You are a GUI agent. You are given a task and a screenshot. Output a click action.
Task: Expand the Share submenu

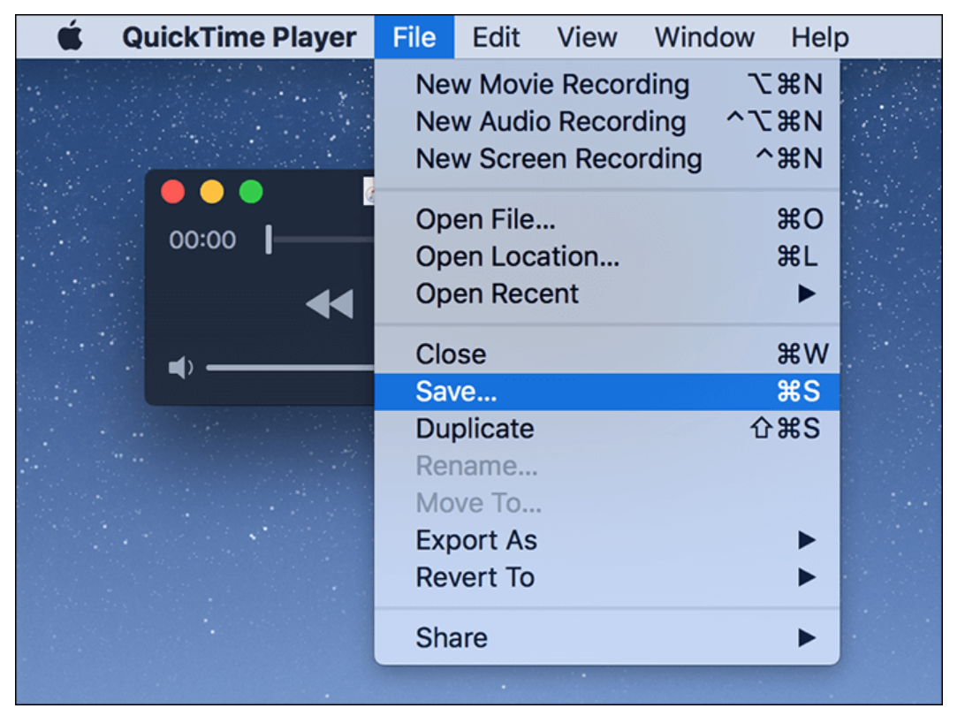click(607, 638)
